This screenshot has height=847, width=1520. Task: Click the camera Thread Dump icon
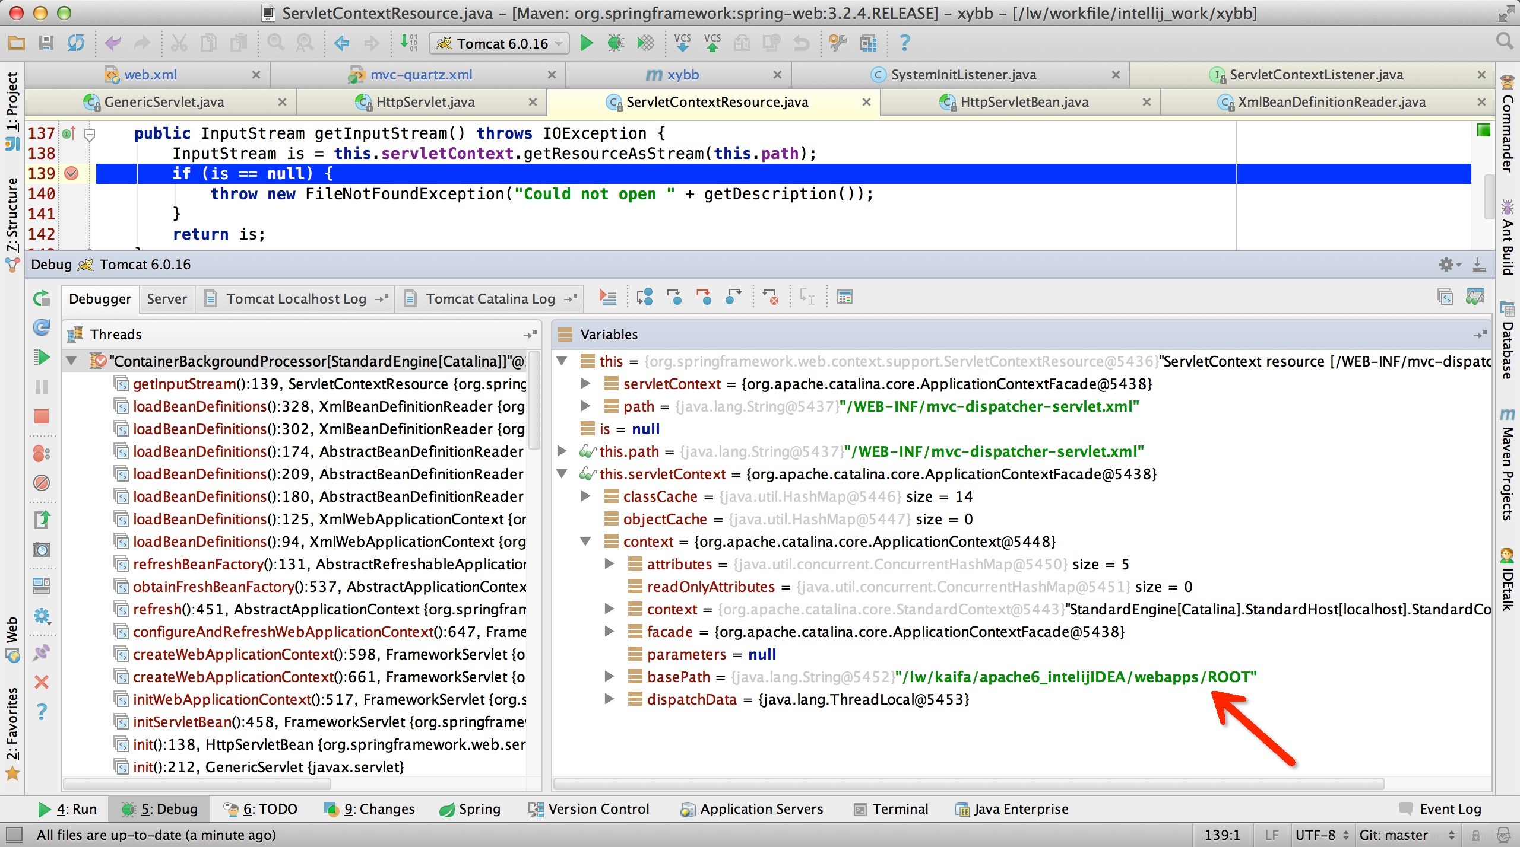42,550
